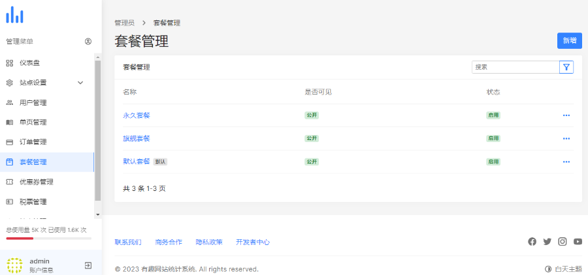The width and height of the screenshot is (588, 275).
Task: Open the 联系我们 footer link
Action: 128,242
